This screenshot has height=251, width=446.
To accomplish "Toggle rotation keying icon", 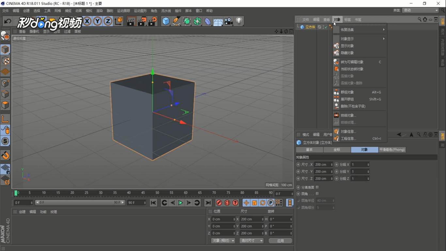I will click(263, 203).
